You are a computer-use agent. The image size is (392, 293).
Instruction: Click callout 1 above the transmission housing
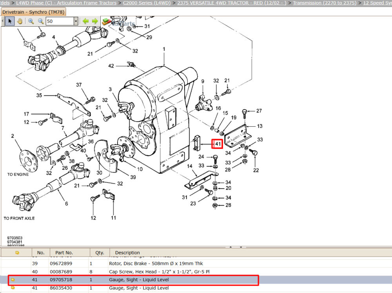pyautogui.click(x=164, y=49)
